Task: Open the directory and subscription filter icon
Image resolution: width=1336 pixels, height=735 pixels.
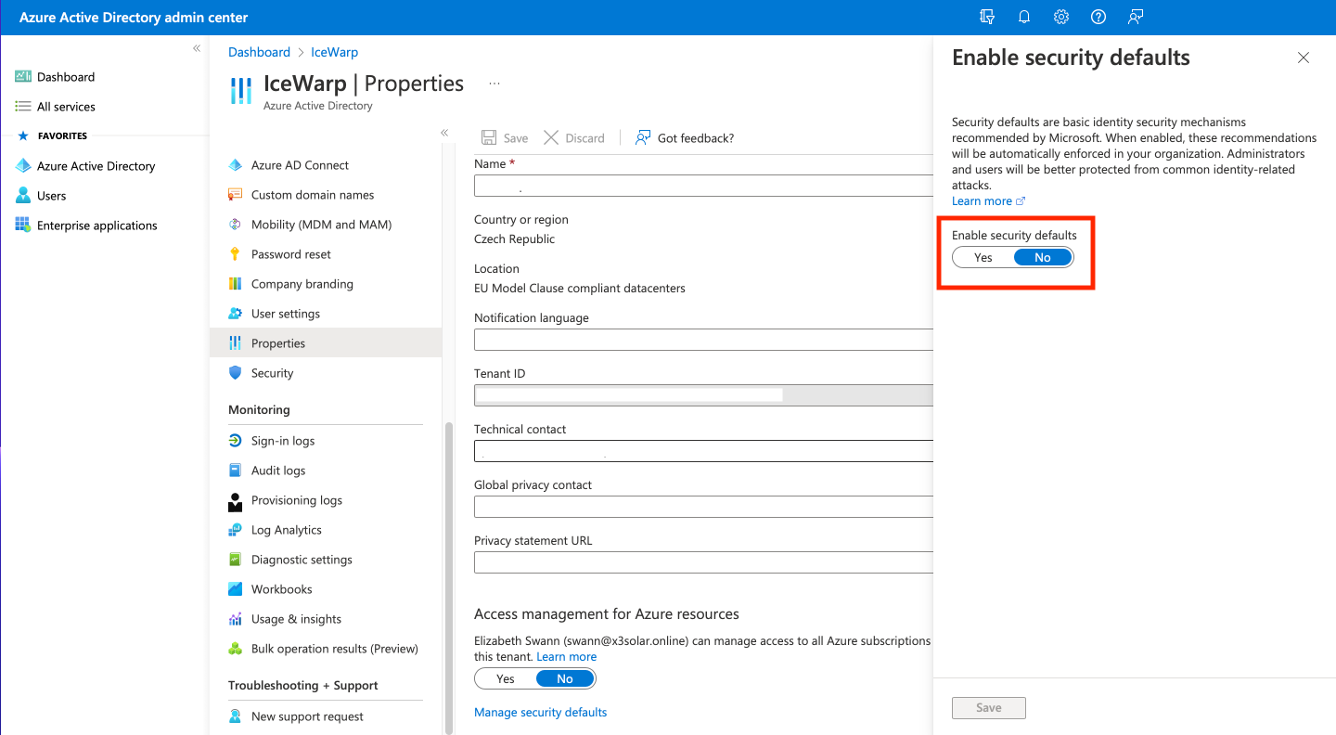Action: coord(987,17)
